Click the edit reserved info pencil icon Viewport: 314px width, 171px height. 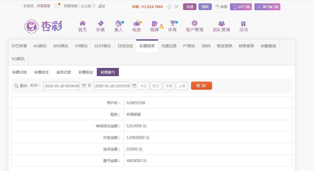point(94,6)
